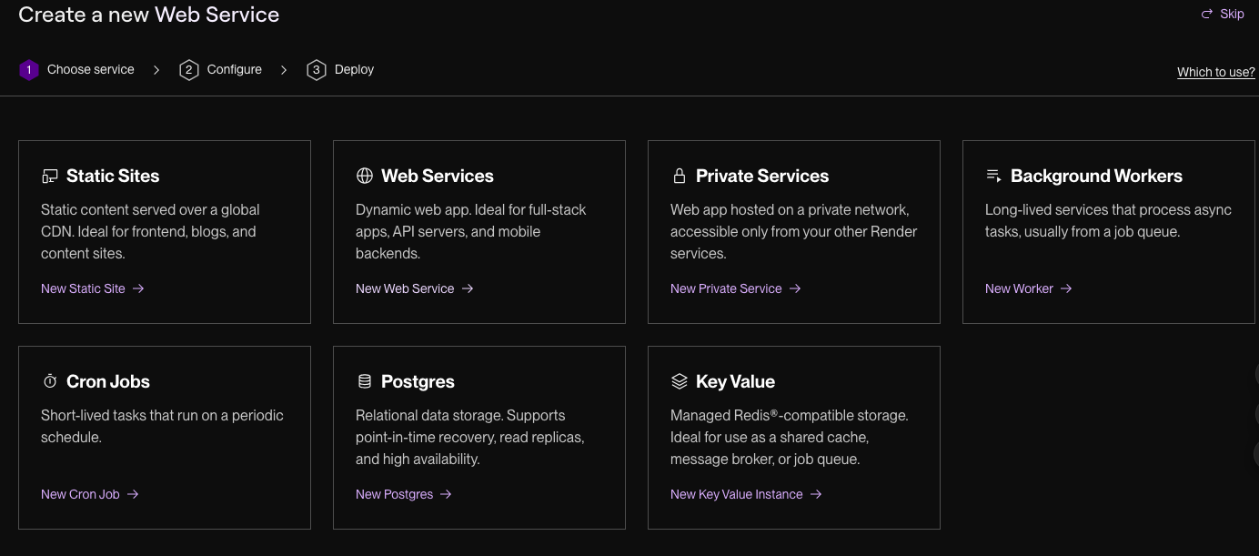Create a New Key Value Instance
The height and width of the screenshot is (556, 1259).
(x=746, y=494)
